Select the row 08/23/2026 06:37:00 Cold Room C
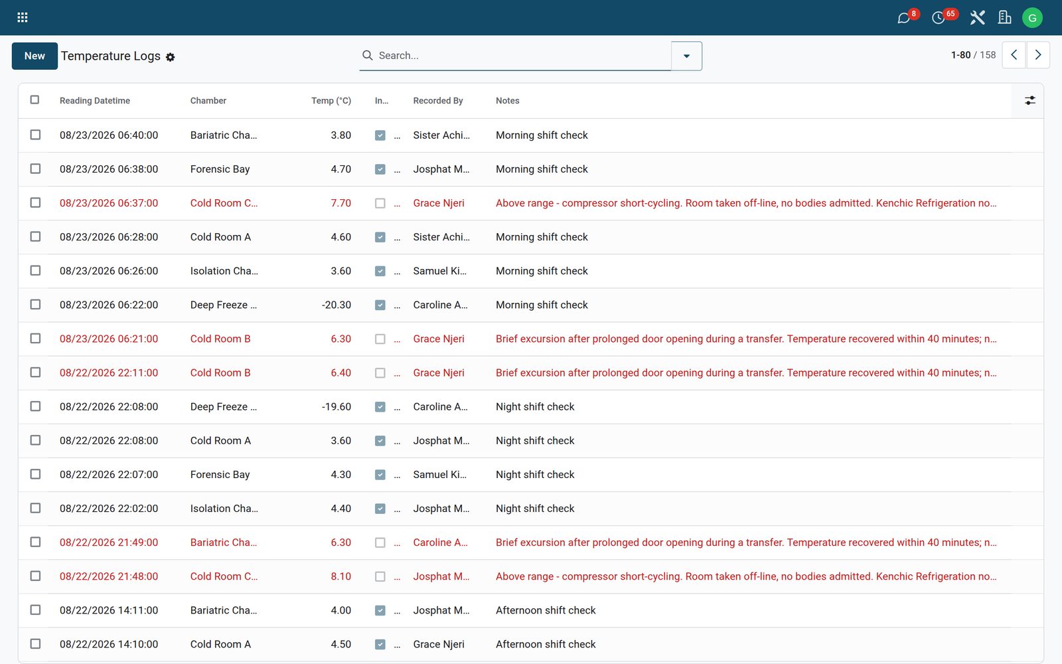The height and width of the screenshot is (664, 1062). pos(35,203)
